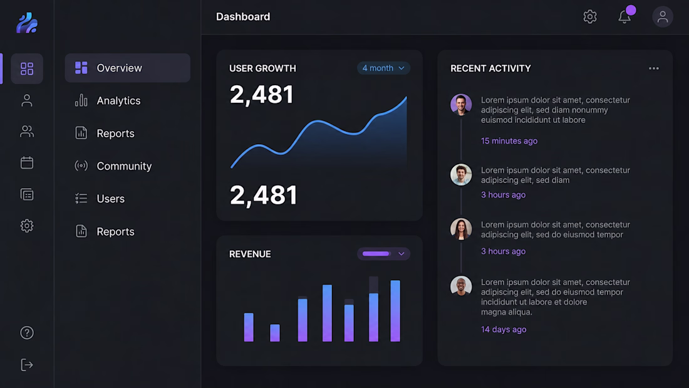Open the 4 month period dropdown

pos(383,68)
